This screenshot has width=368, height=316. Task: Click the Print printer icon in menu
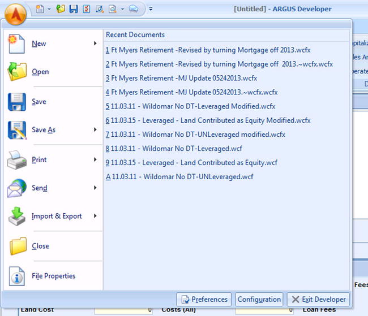point(17,160)
